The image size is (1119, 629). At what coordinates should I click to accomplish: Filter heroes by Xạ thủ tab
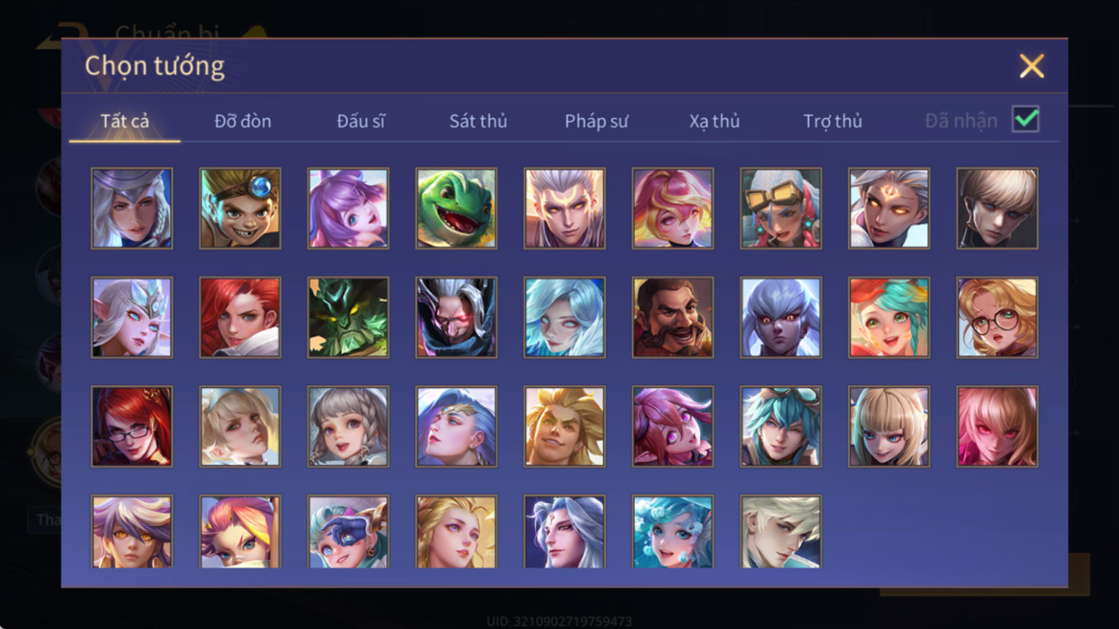pyautogui.click(x=714, y=121)
